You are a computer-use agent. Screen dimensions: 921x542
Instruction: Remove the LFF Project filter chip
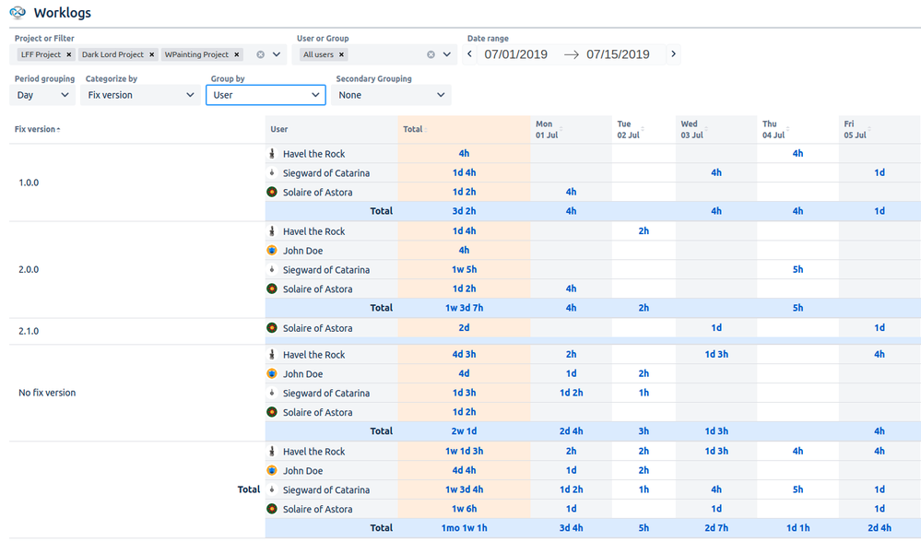71,54
